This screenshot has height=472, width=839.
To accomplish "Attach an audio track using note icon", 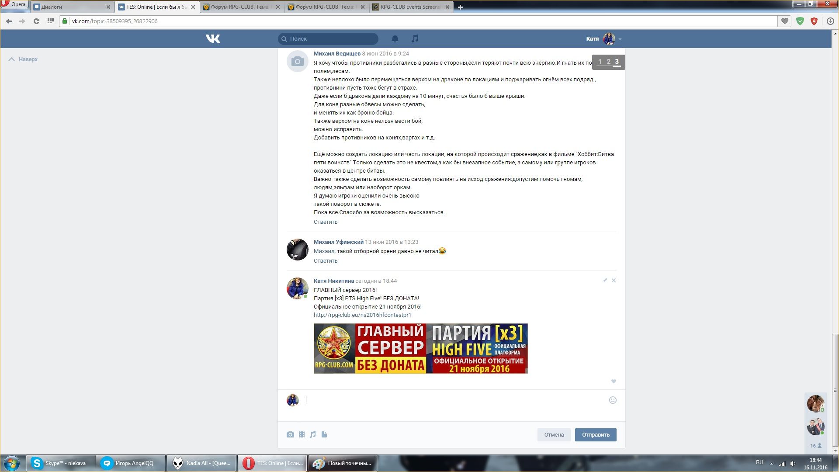I will pos(313,434).
